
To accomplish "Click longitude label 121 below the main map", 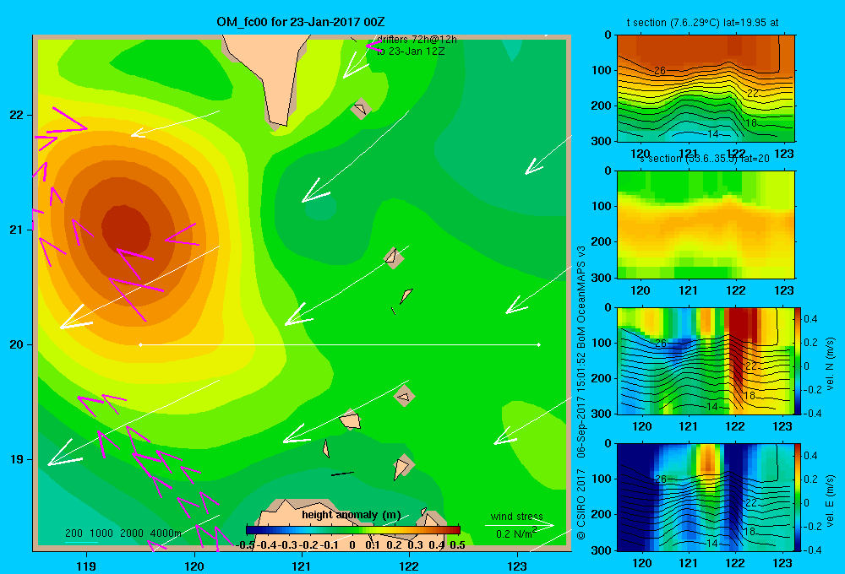I will pyautogui.click(x=302, y=566).
